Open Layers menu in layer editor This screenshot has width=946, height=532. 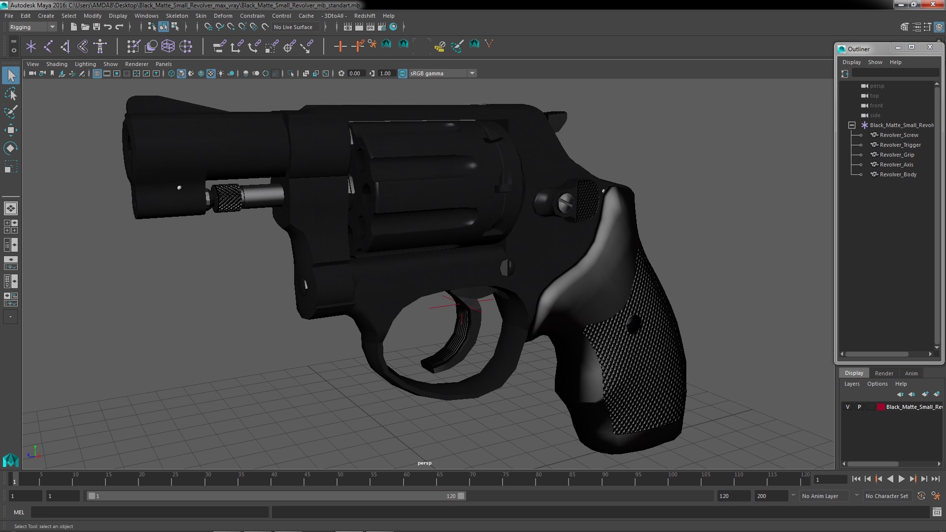click(x=852, y=384)
